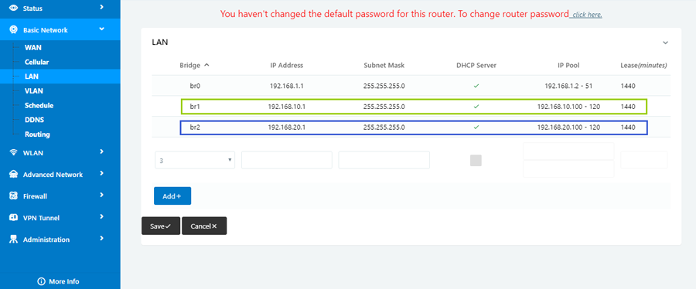The width and height of the screenshot is (696, 289).
Task: Click the Status eye icon
Action: [x=13, y=8]
